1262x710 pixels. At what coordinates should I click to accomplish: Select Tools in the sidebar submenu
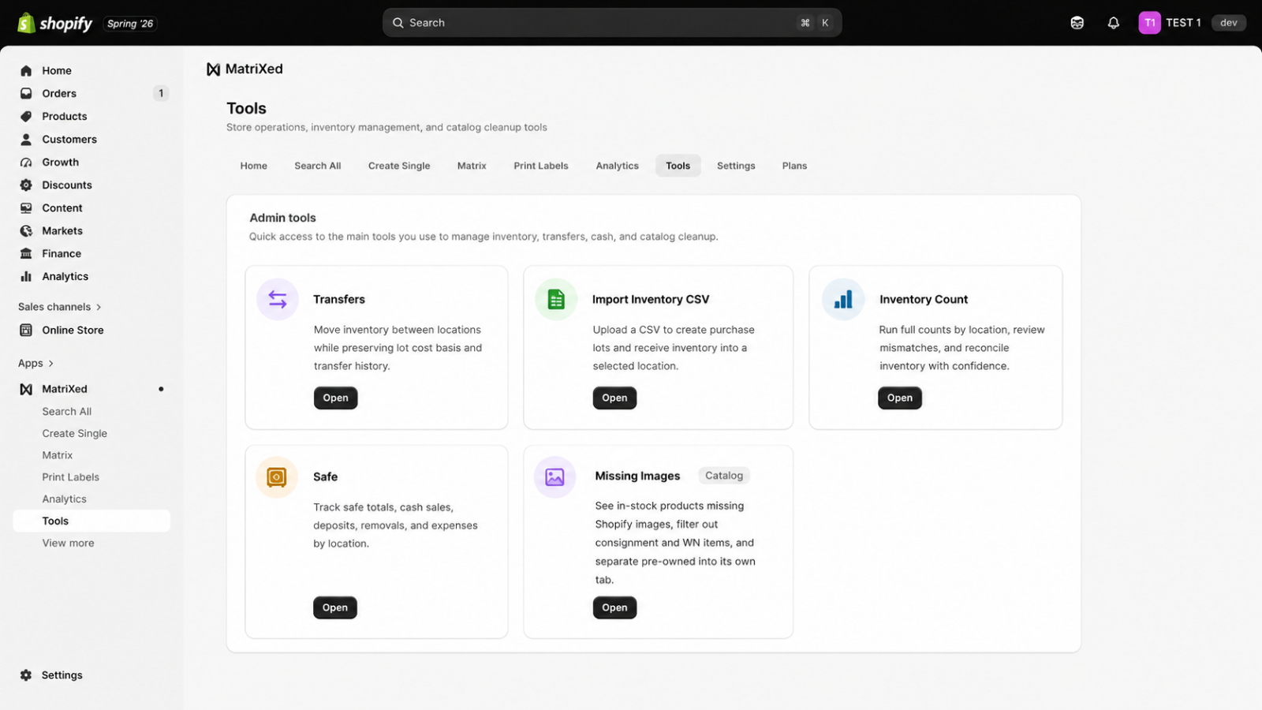click(91, 521)
